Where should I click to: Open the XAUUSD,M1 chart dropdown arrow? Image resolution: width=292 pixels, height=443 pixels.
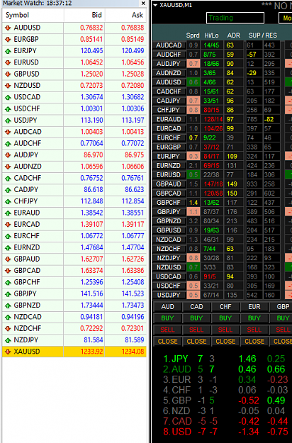coord(155,5)
